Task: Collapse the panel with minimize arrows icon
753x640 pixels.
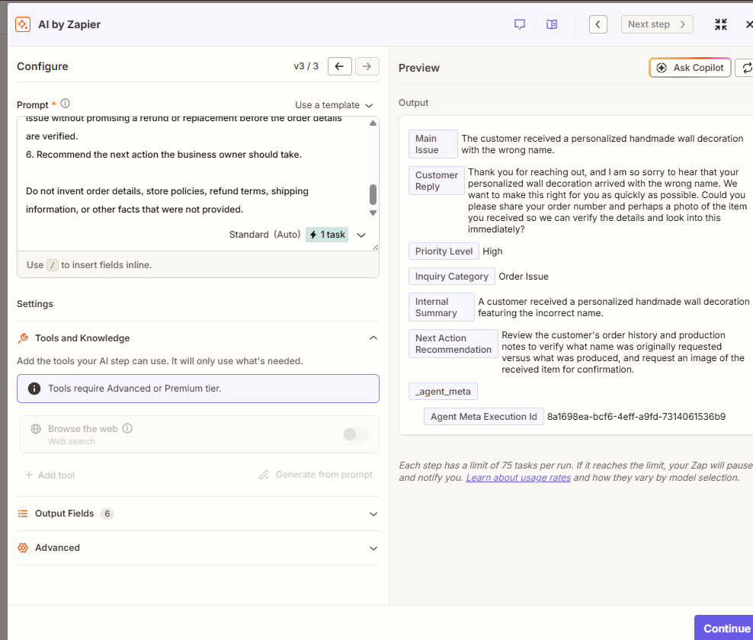Action: point(721,24)
